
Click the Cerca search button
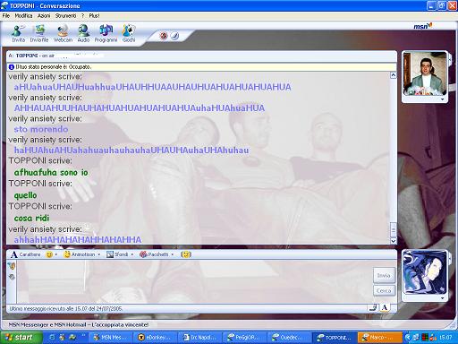pyautogui.click(x=384, y=290)
